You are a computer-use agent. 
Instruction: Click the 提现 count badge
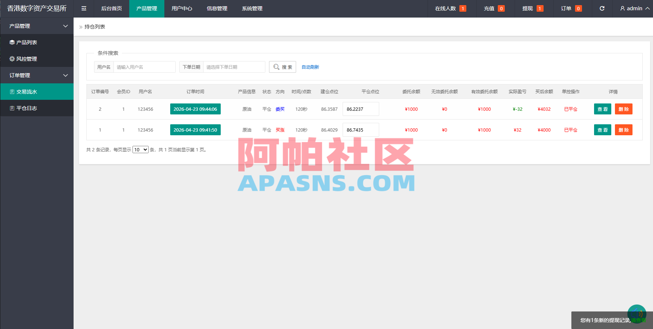click(x=540, y=8)
